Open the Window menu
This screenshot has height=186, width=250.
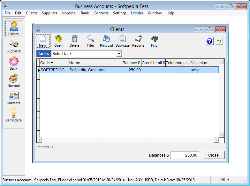click(155, 13)
